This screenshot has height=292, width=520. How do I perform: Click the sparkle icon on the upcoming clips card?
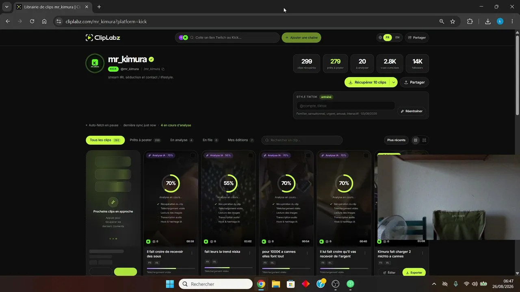pyautogui.click(x=113, y=202)
